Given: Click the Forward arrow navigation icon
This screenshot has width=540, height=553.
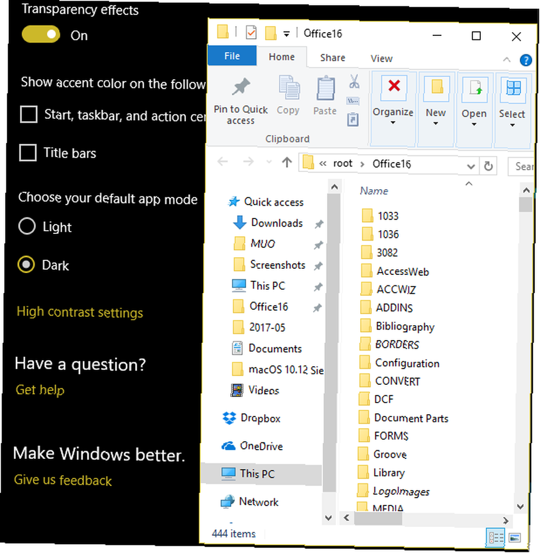Looking at the screenshot, I should [248, 162].
